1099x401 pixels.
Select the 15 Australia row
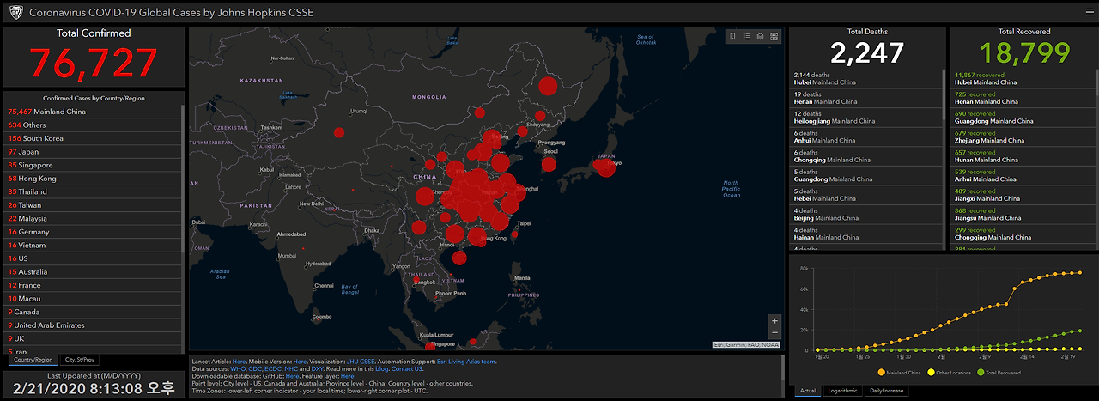93,271
